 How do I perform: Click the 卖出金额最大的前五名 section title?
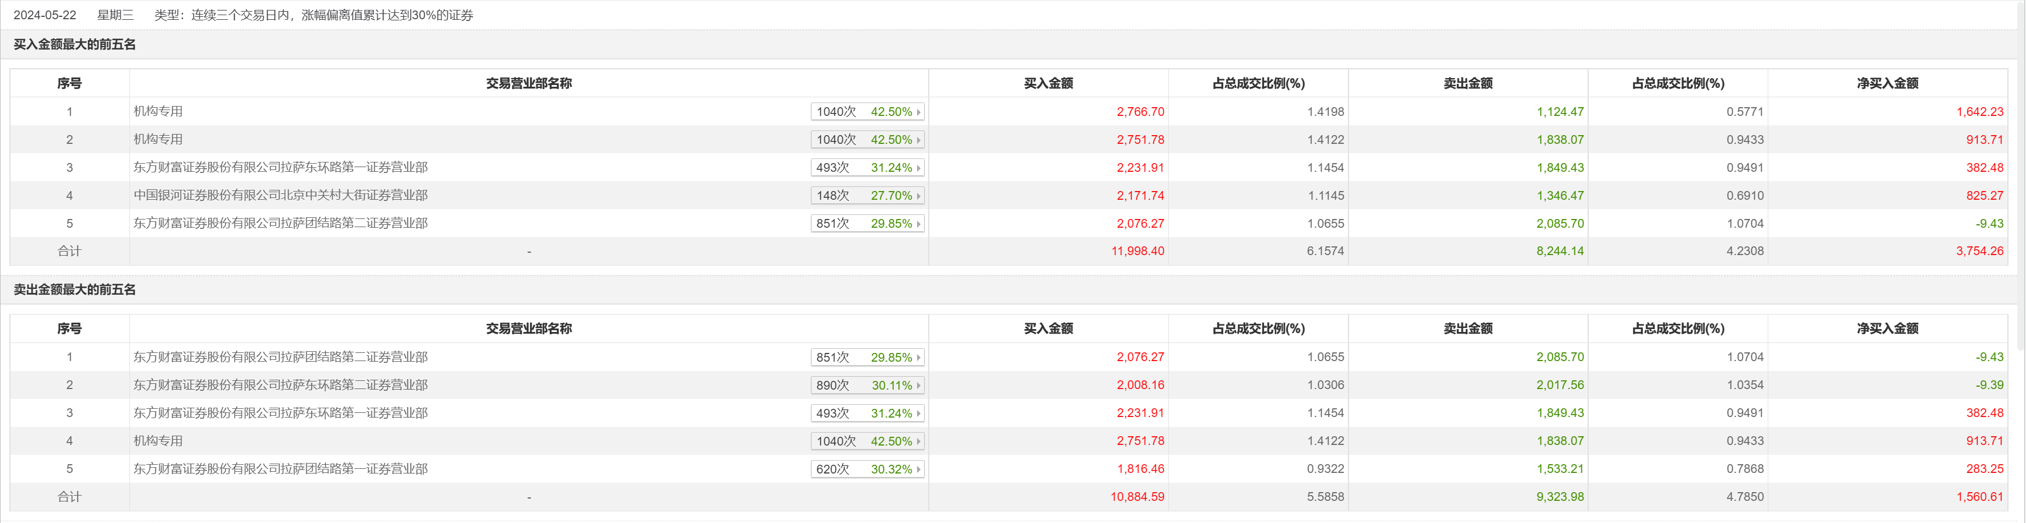point(75,290)
